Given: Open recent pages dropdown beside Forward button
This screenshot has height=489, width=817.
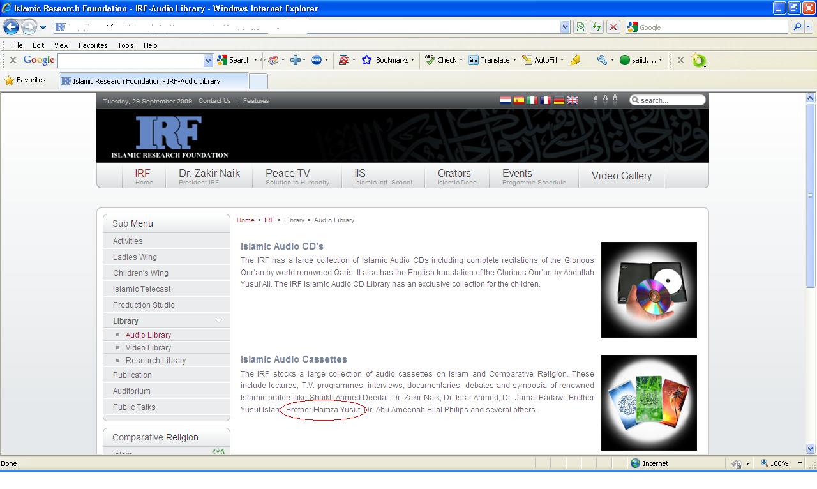Looking at the screenshot, I should tap(43, 27).
